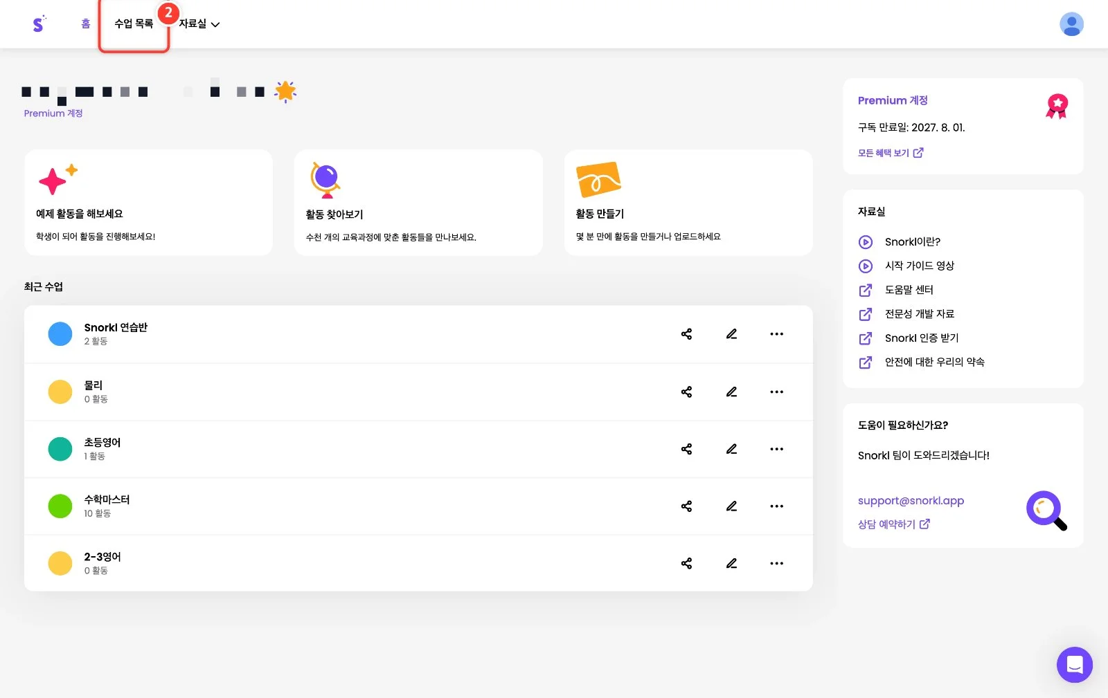
Task: Open the 활동 만들기 card
Action: [x=688, y=203]
